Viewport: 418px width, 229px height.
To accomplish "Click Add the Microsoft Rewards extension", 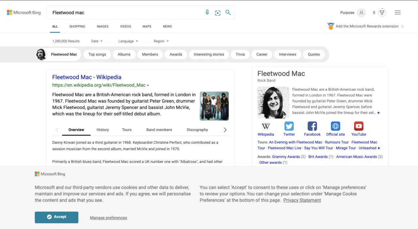I will tap(367, 26).
